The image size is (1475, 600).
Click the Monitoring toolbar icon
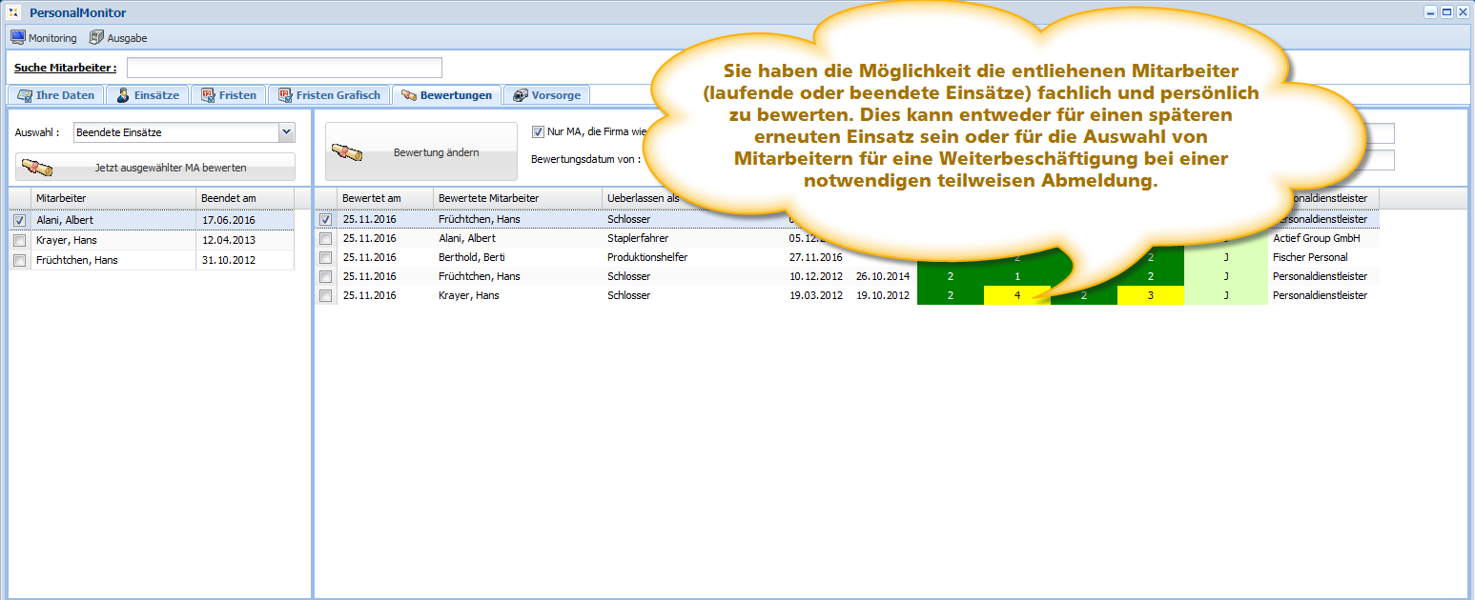(x=17, y=38)
